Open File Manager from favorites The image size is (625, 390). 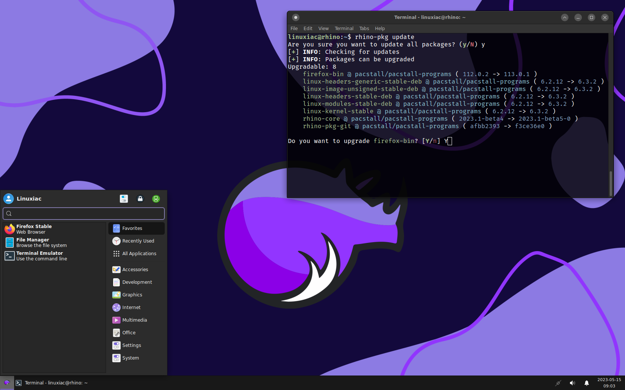[54, 243]
